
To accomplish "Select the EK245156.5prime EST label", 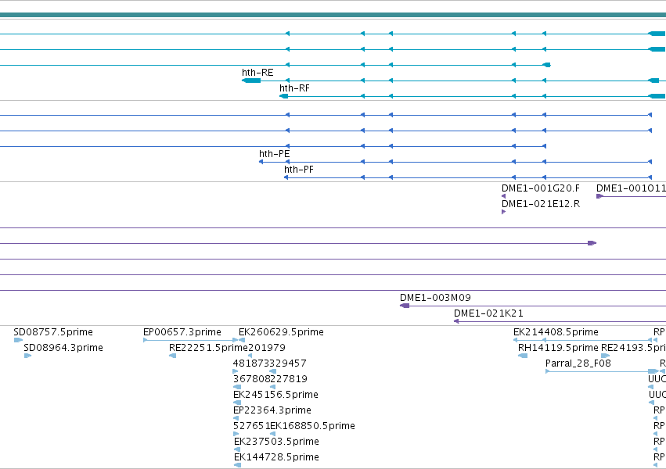I will (x=275, y=395).
